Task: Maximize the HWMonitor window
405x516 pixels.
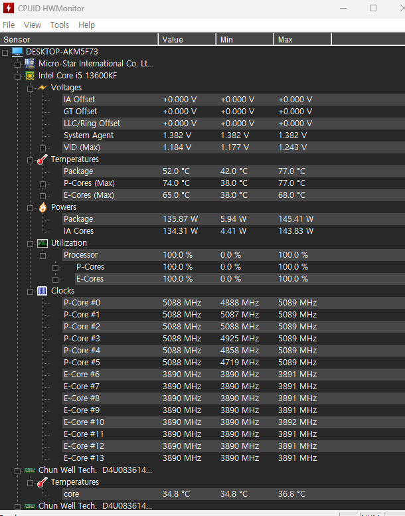Action: pyautogui.click(x=373, y=8)
